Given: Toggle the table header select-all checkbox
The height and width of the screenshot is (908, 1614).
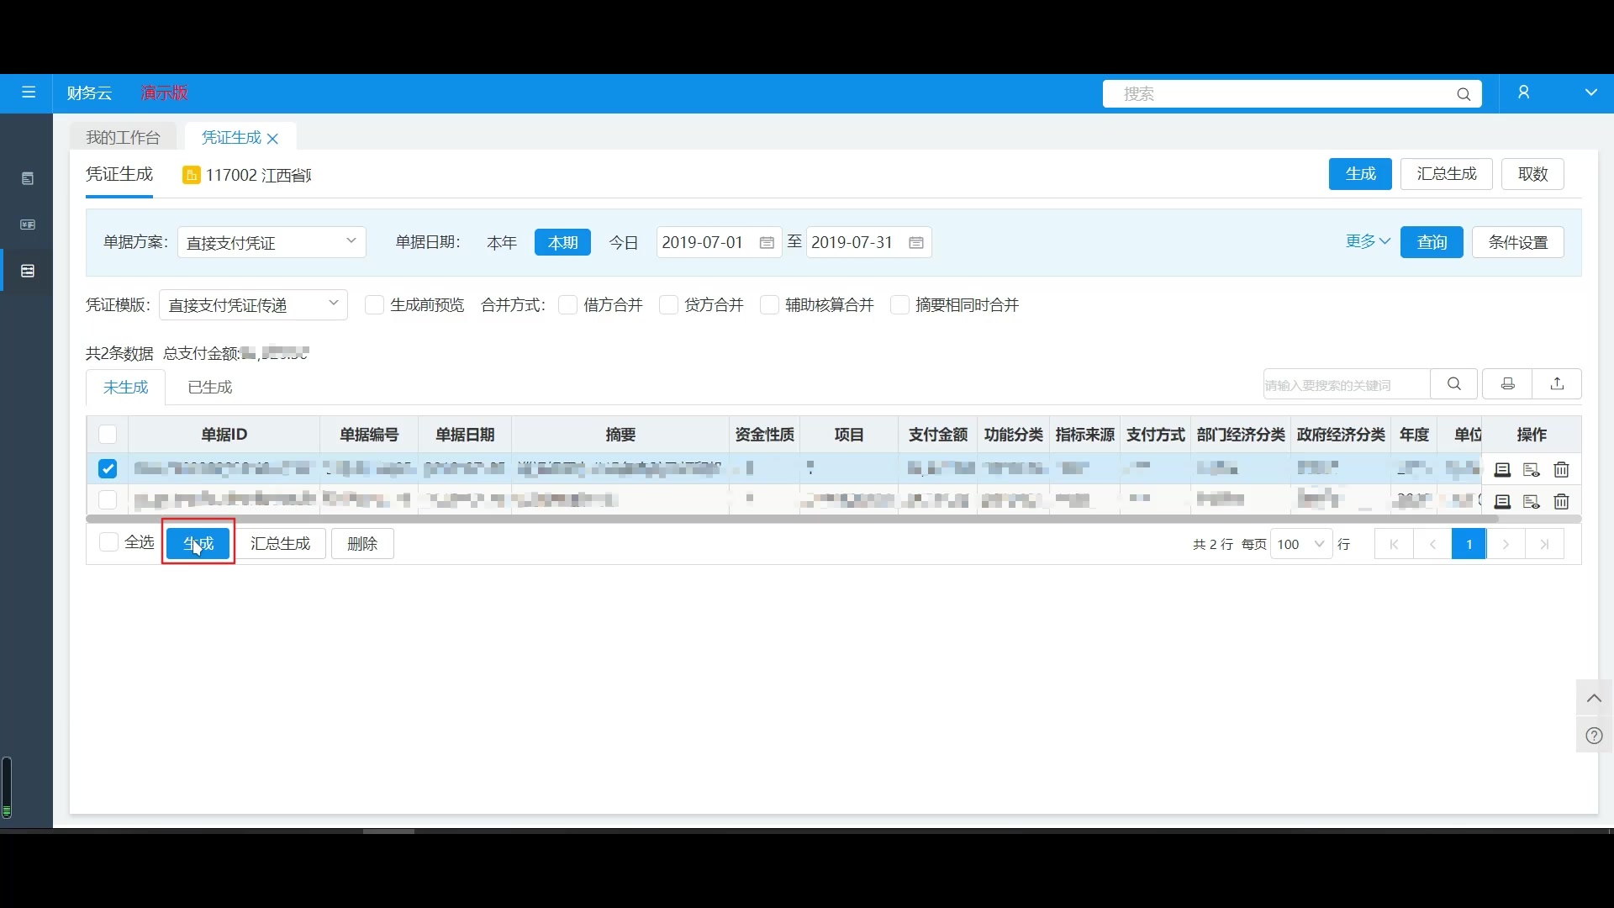Looking at the screenshot, I should point(108,435).
